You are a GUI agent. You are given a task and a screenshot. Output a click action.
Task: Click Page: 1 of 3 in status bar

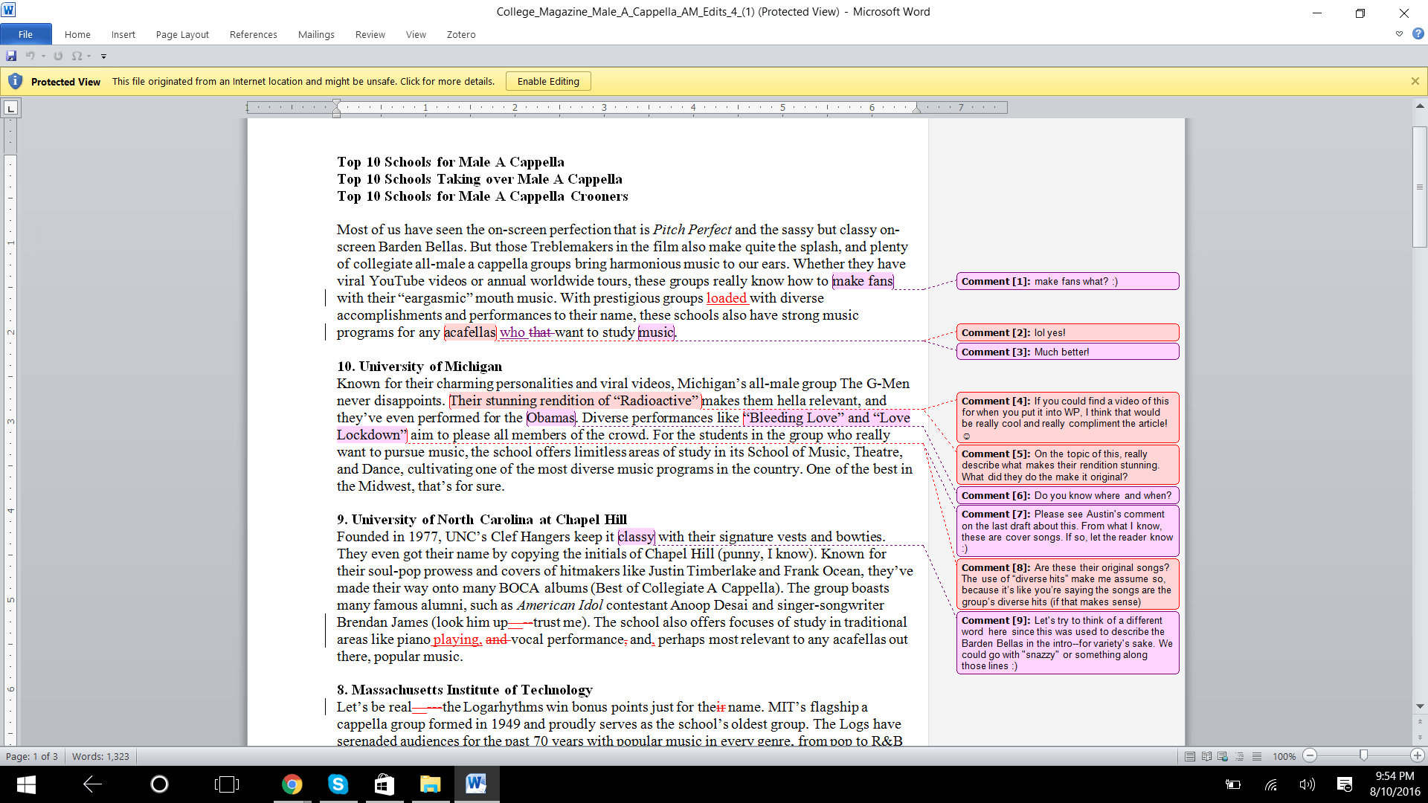click(x=31, y=756)
